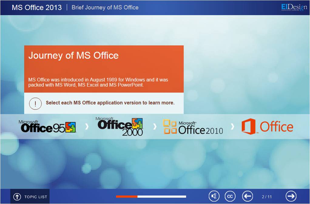The image size is (310, 204).
Task: Click the 2 / 11 page counter
Action: coord(267,197)
